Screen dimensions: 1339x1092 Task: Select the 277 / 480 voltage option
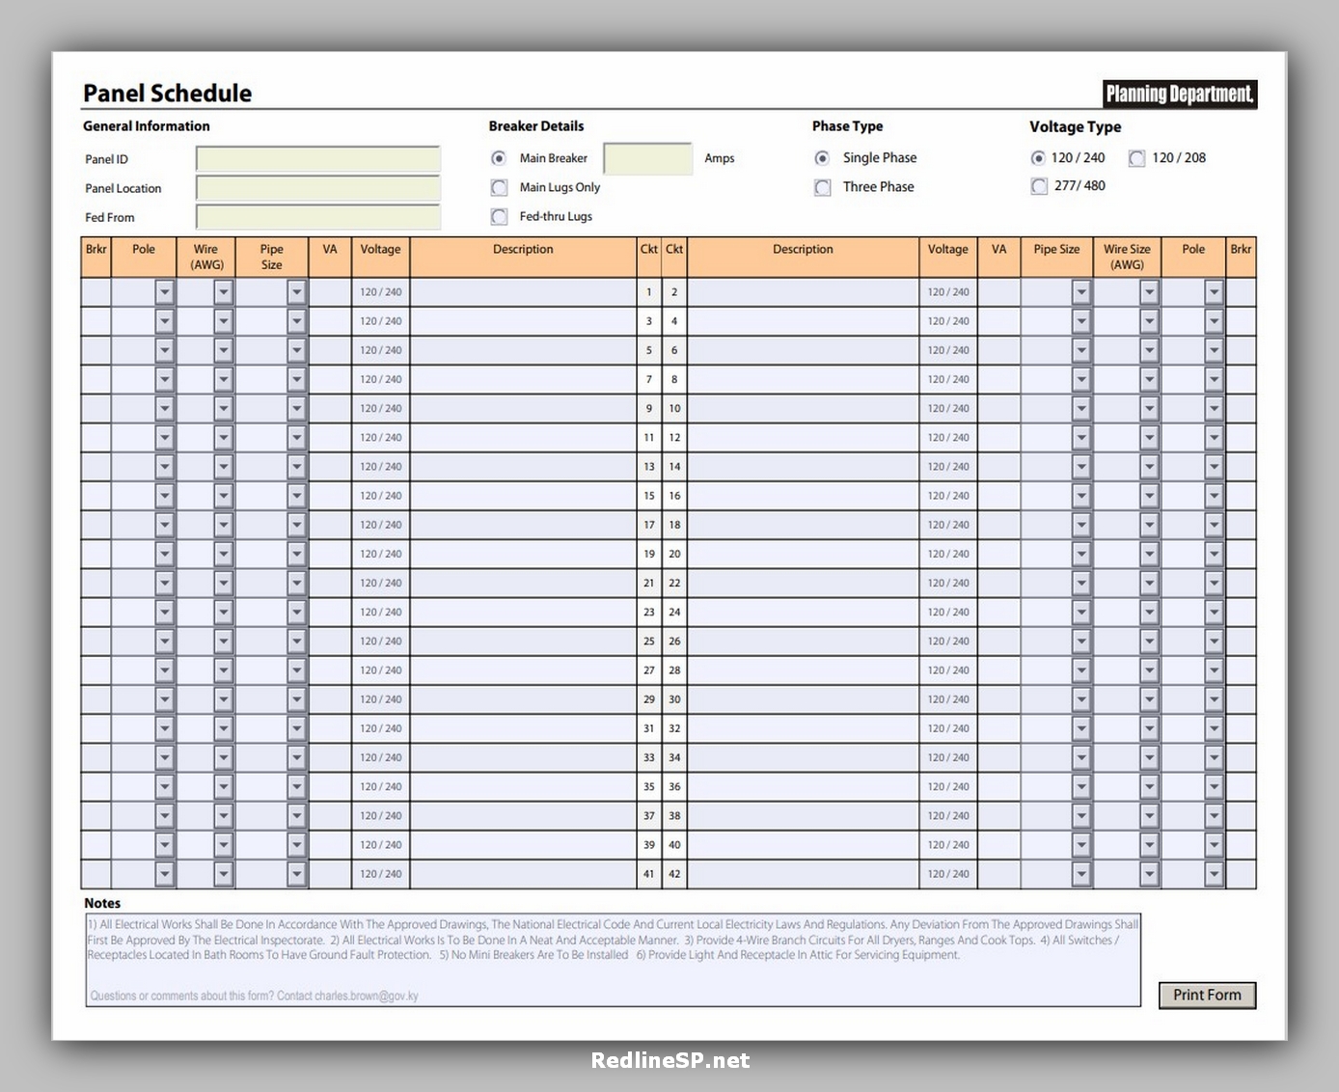click(x=1039, y=185)
